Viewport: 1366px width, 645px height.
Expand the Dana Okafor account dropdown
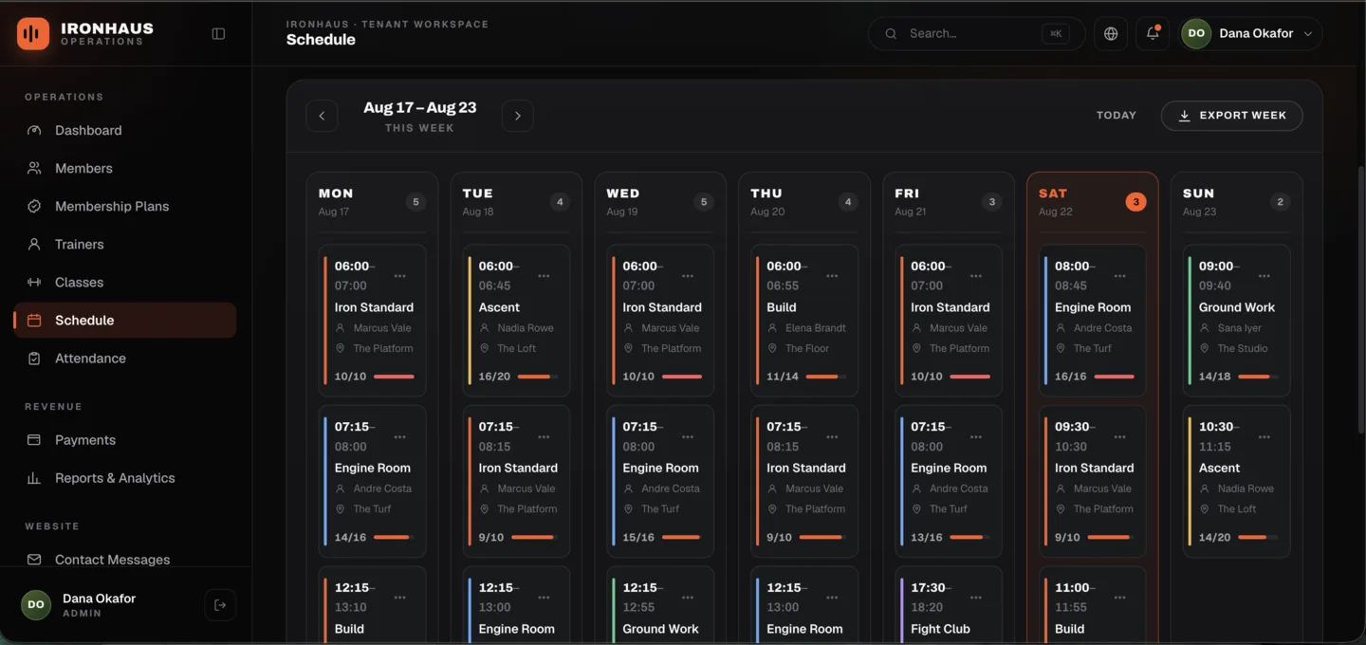pos(1251,33)
